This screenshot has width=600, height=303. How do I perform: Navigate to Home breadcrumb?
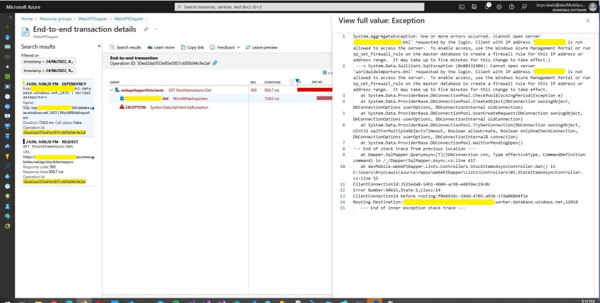coord(27,19)
